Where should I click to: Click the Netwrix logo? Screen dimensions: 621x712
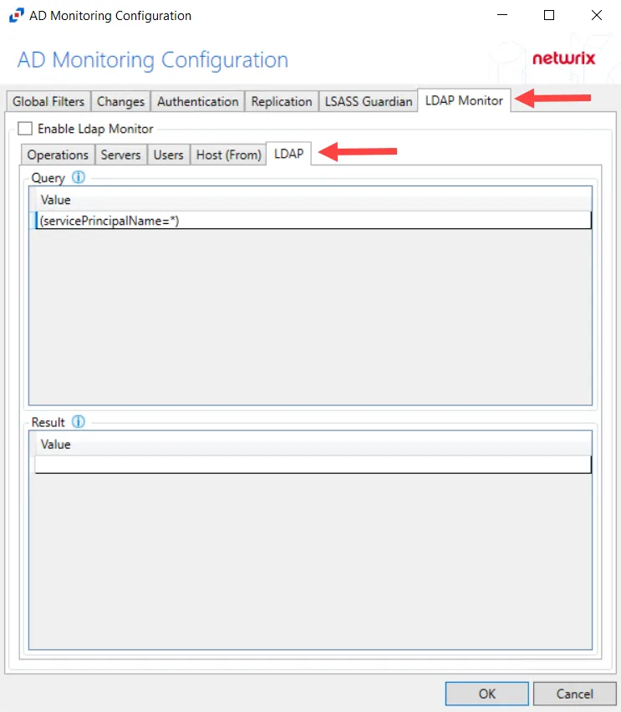coord(564,58)
